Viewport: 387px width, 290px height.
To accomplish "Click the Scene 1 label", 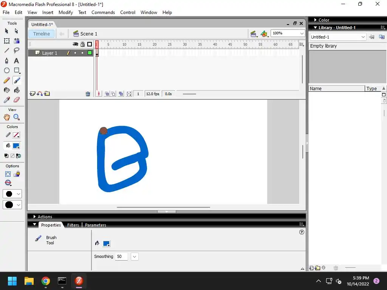I will coord(88,34).
